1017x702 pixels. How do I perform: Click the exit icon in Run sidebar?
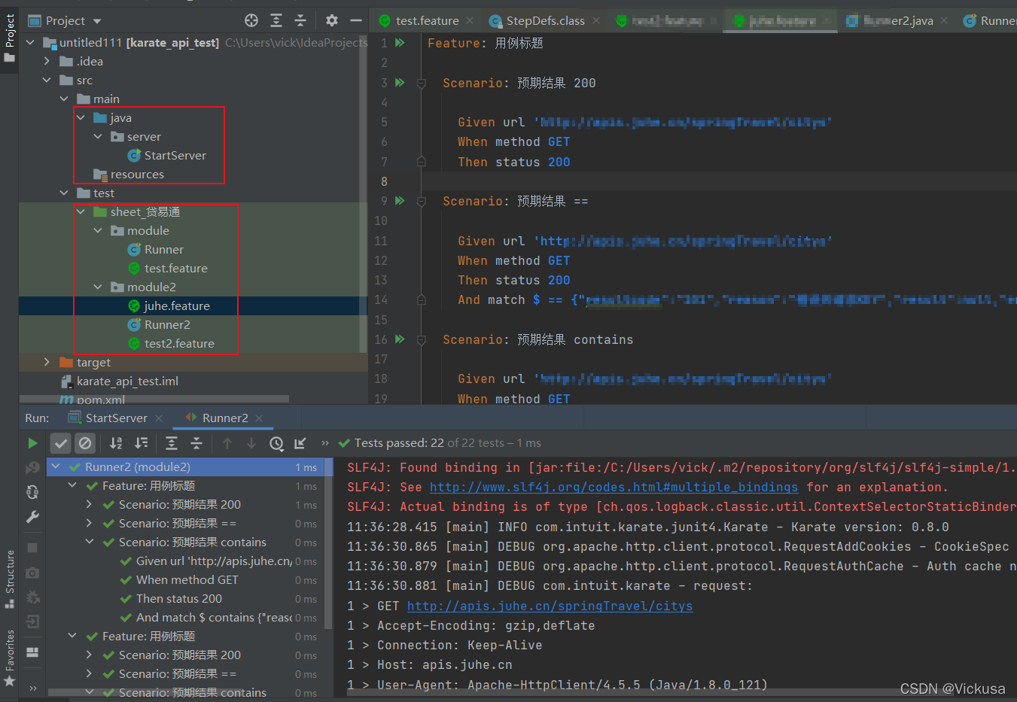pyautogui.click(x=32, y=621)
